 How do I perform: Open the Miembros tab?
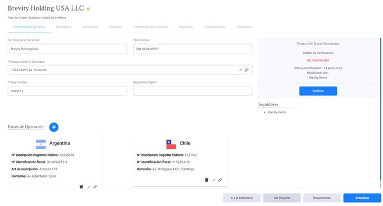[63, 27]
